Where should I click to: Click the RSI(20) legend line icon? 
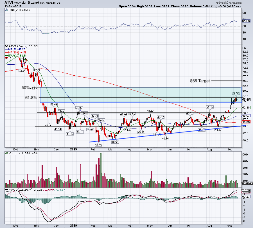click(7, 10)
